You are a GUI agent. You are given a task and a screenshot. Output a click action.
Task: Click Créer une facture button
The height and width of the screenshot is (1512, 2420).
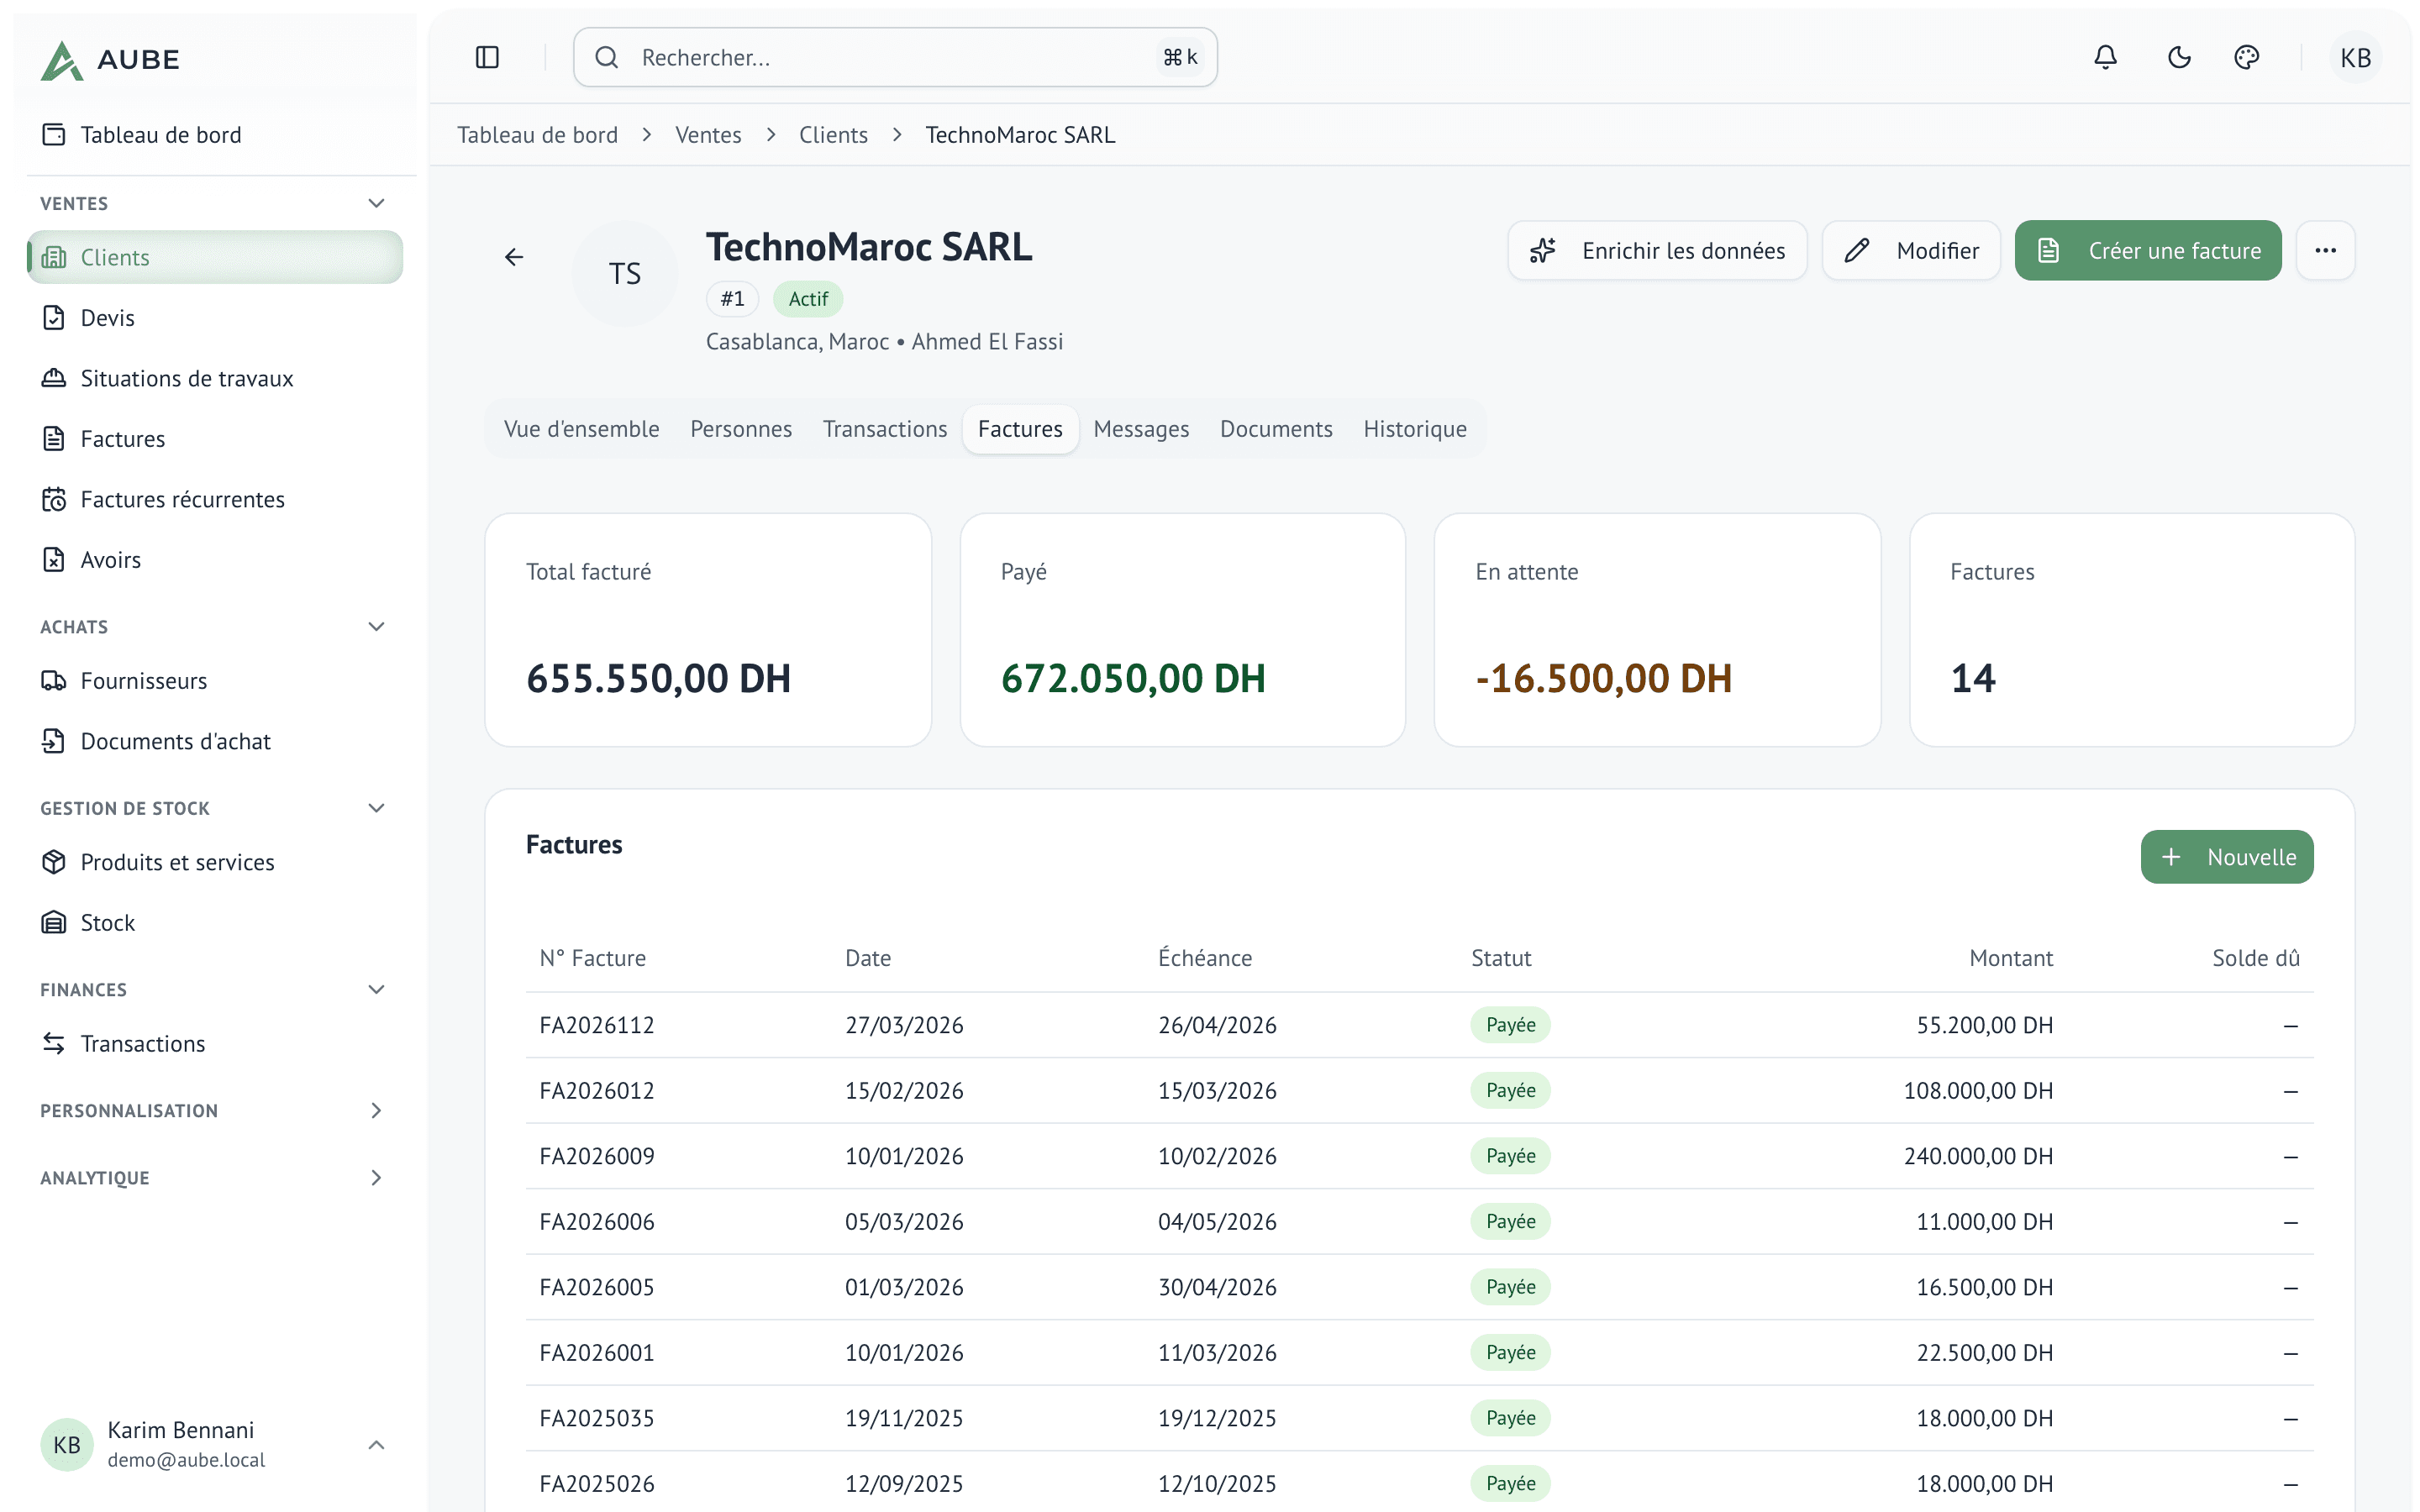point(2148,251)
